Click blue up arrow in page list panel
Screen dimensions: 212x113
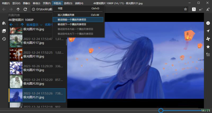[x=22, y=25]
